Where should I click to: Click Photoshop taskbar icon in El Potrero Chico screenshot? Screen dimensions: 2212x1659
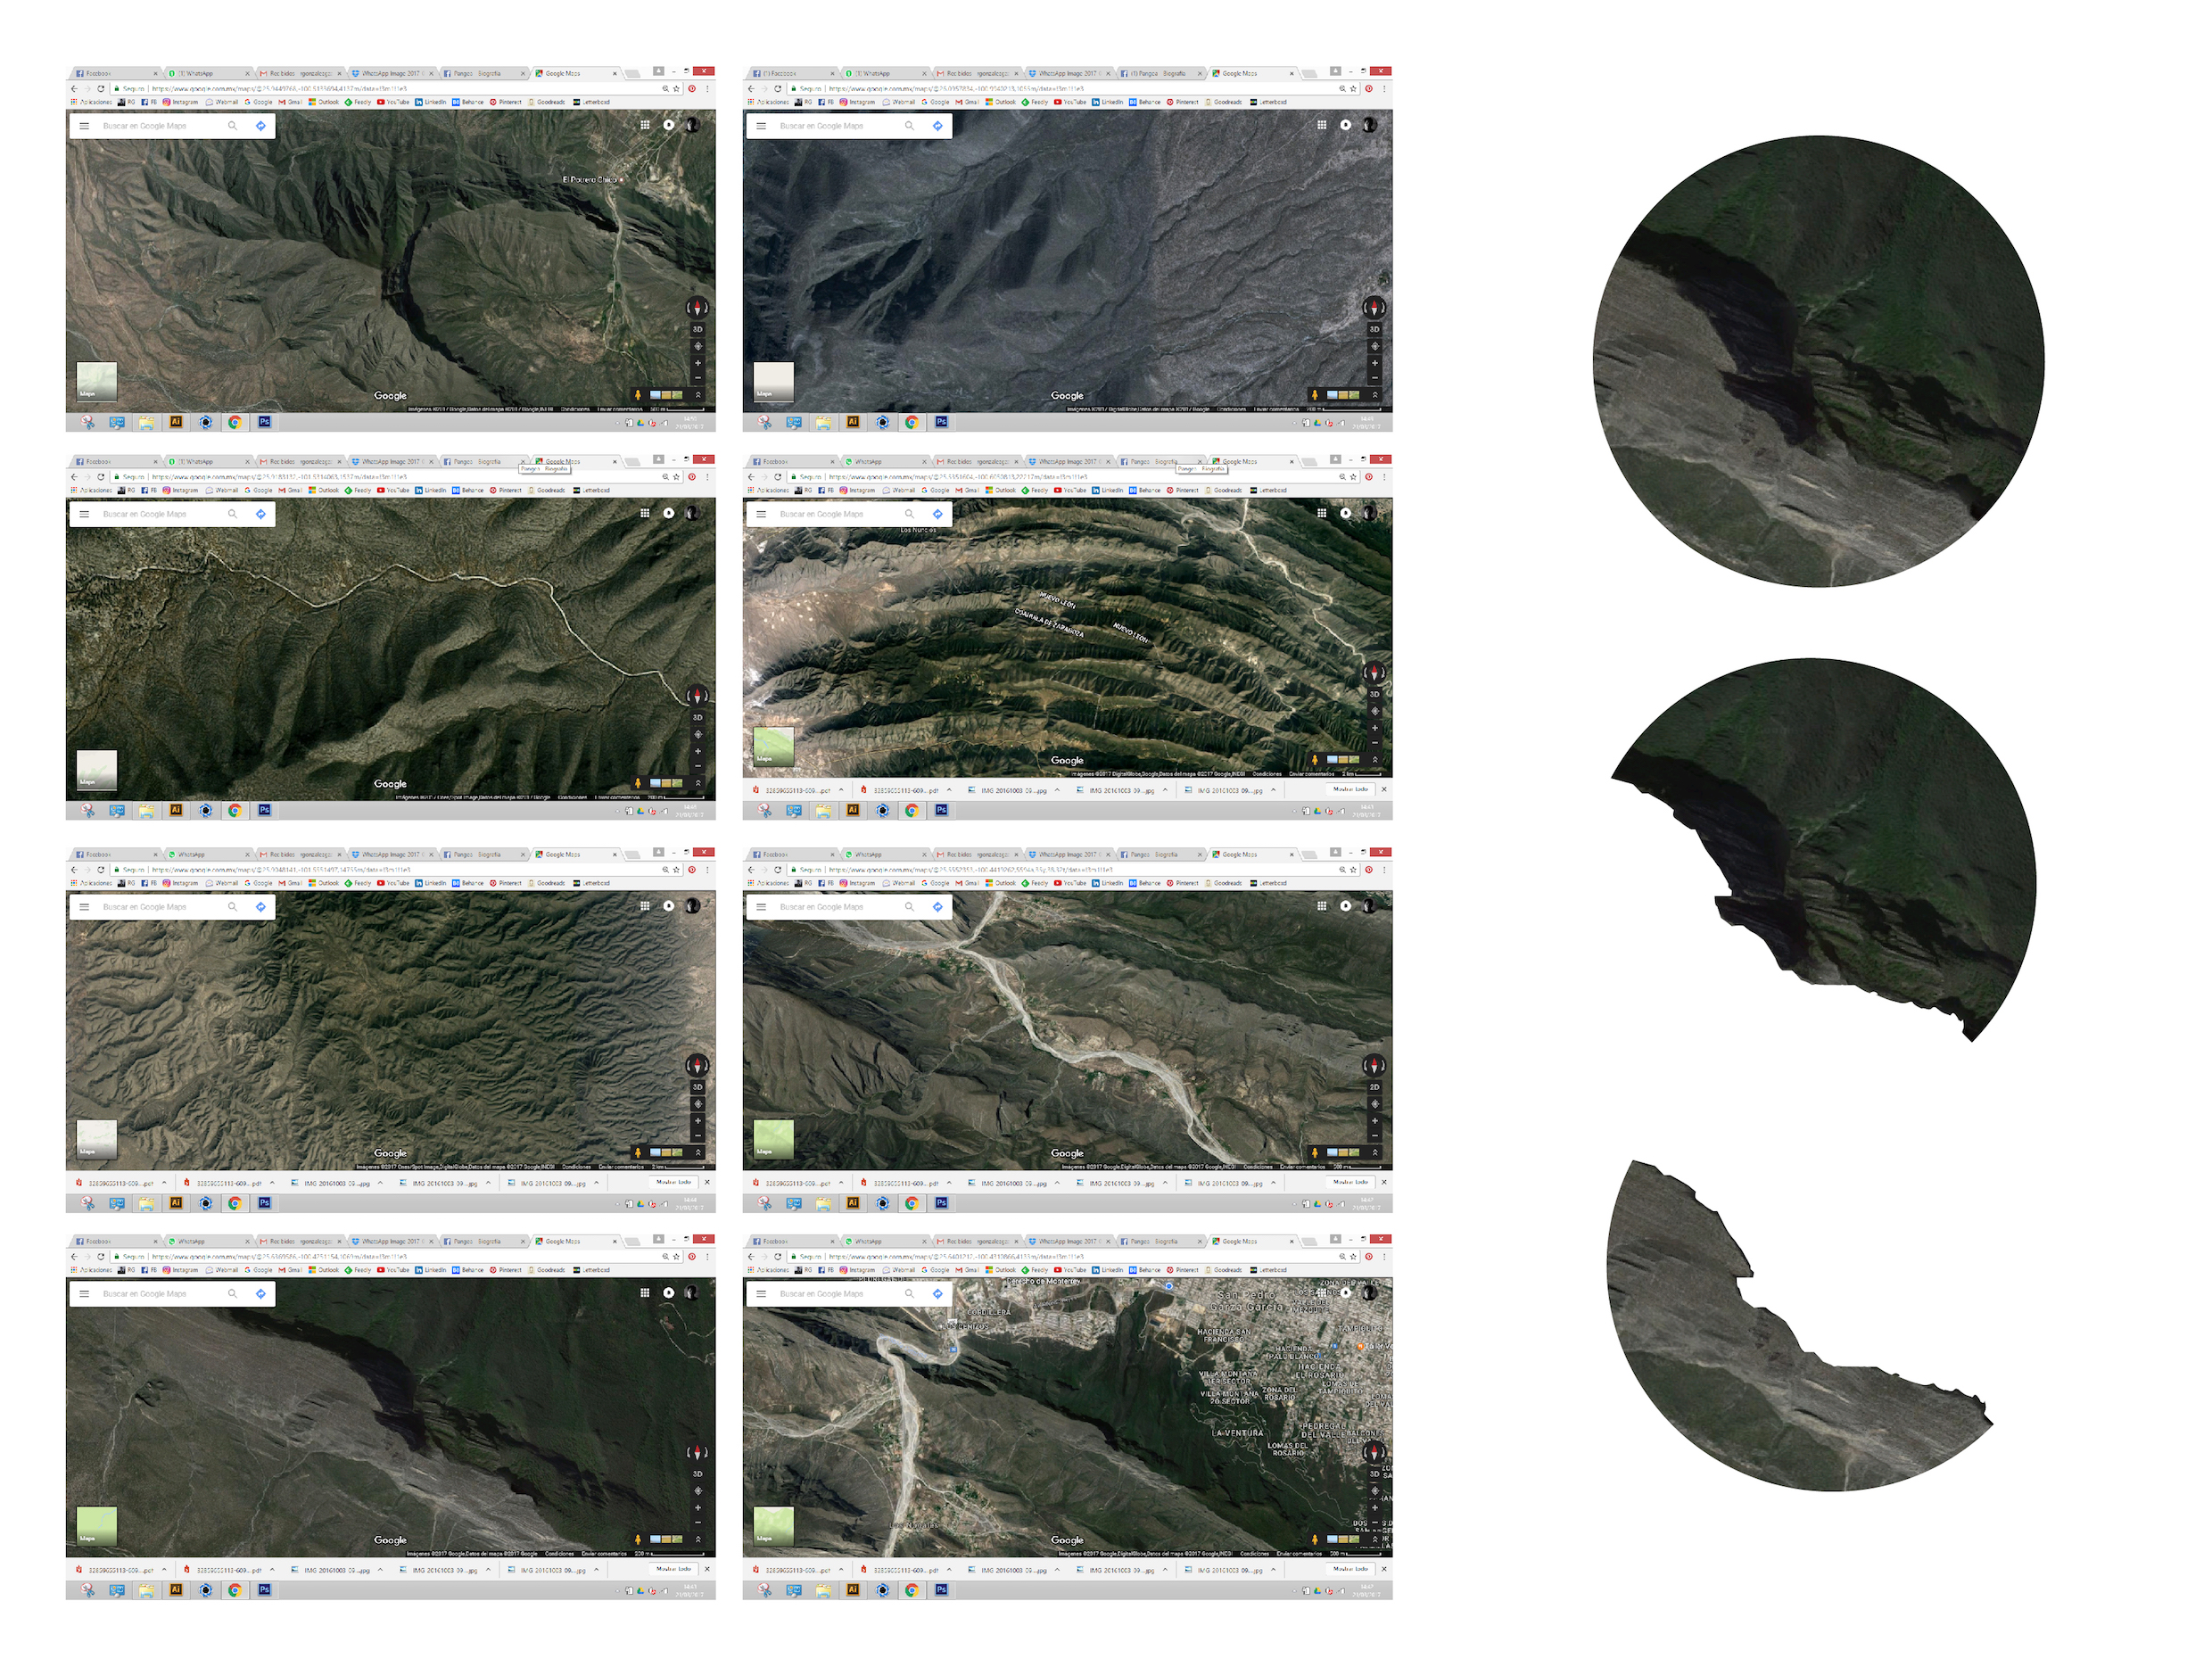pos(264,422)
